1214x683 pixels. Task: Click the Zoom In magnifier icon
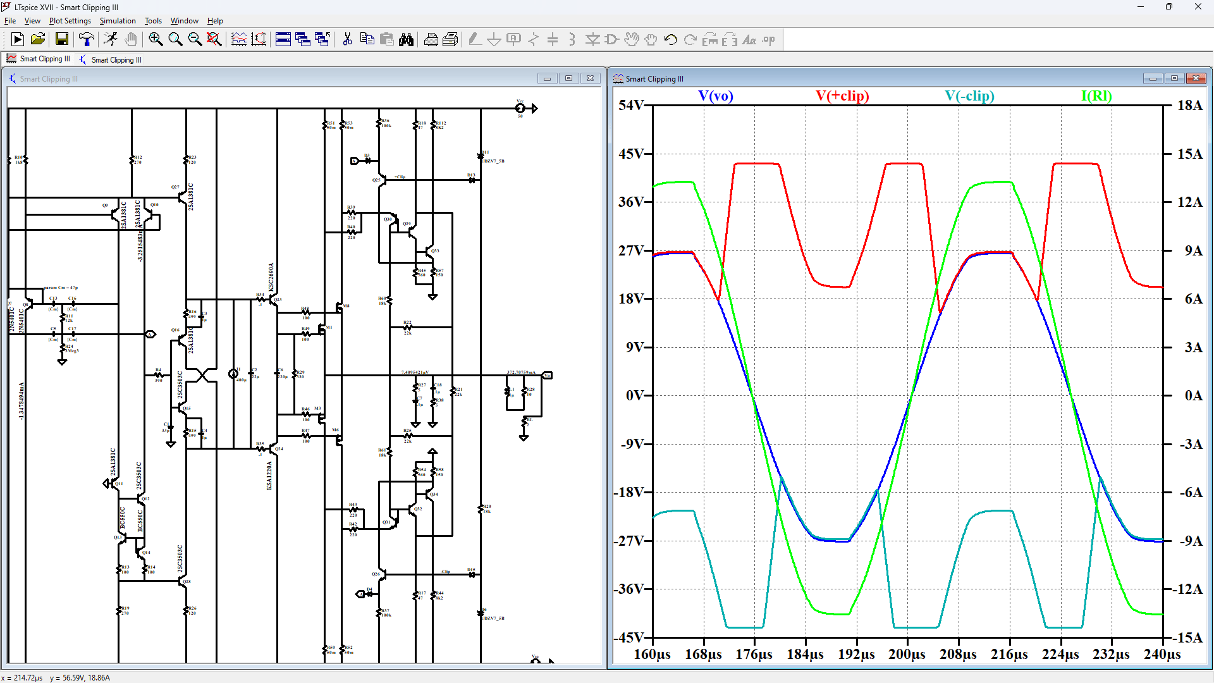pos(156,39)
